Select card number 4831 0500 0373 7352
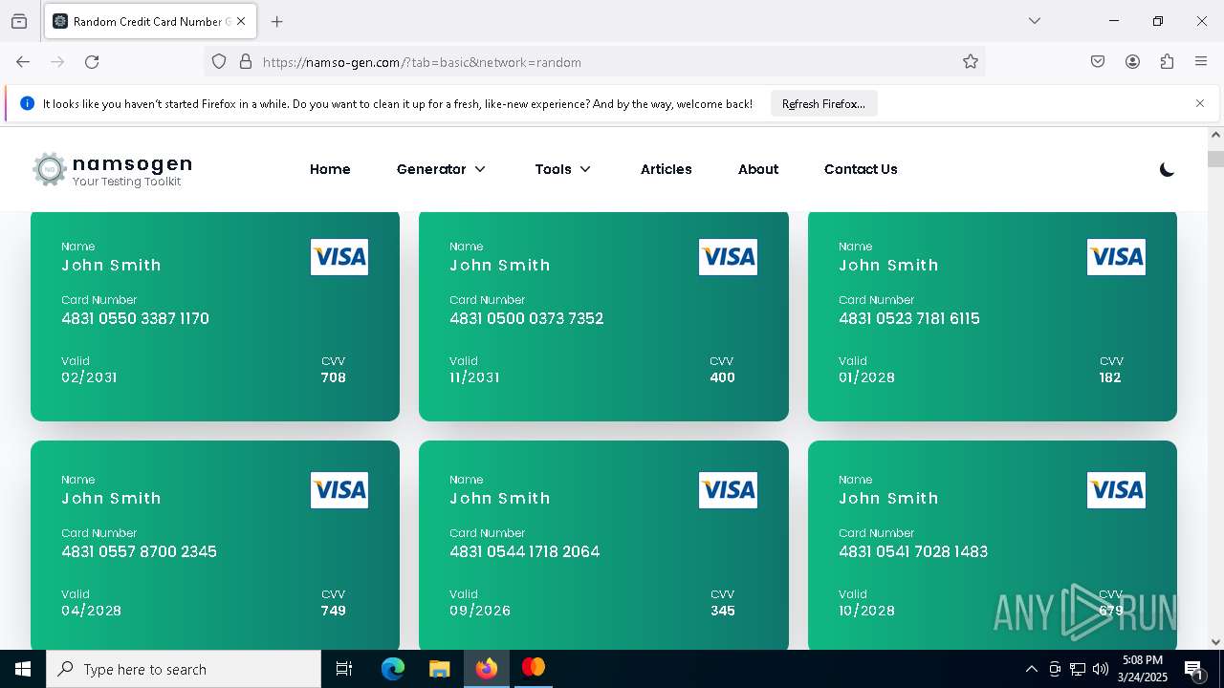 [527, 318]
